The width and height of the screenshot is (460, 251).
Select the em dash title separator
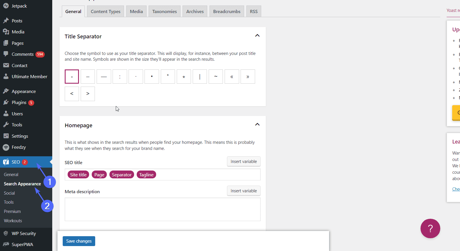(104, 77)
